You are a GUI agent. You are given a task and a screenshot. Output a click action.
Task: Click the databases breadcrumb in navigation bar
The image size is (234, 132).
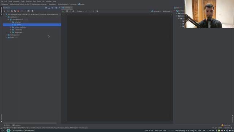pos(53,4)
